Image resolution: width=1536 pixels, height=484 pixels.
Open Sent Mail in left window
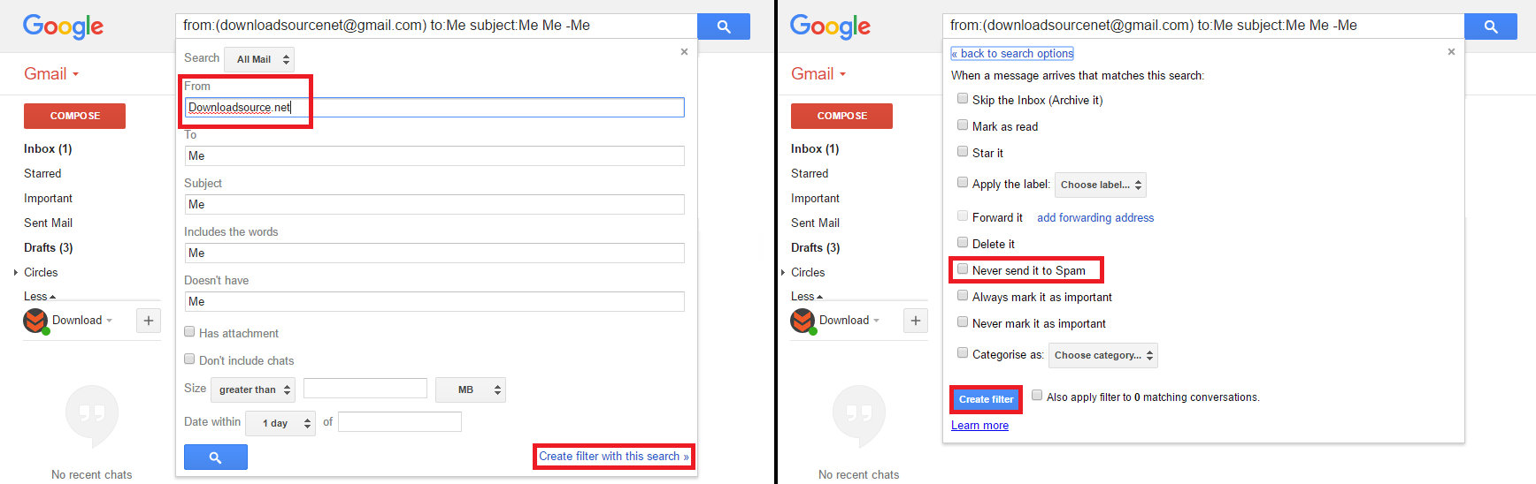click(48, 223)
